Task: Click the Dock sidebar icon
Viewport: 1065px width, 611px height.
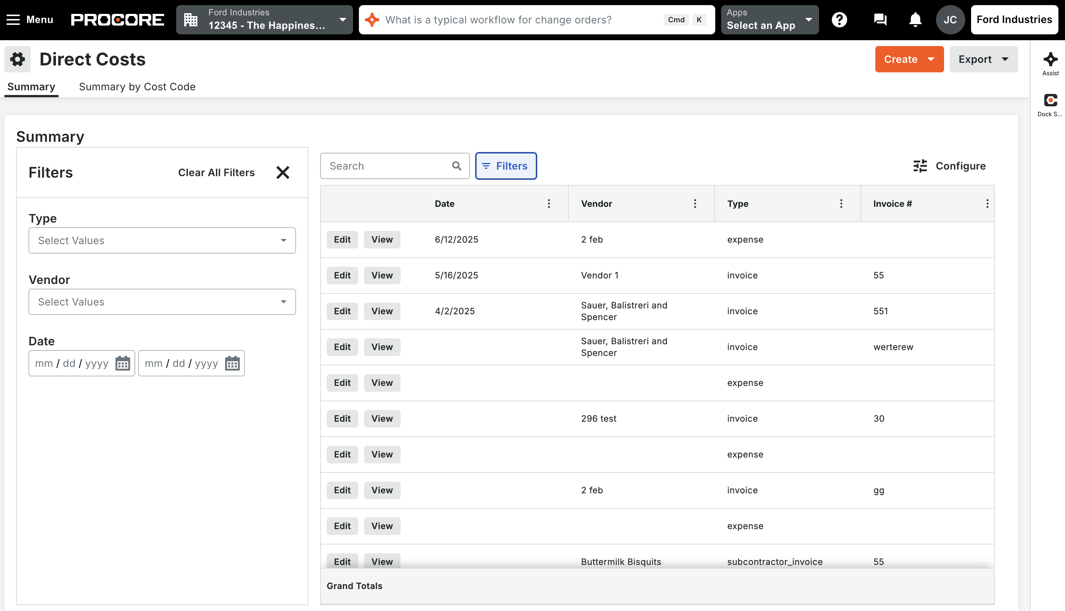Action: point(1050,104)
